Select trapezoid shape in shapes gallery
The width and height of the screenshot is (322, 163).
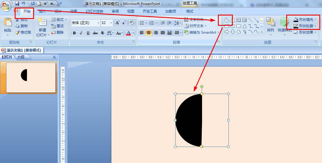click(x=233, y=20)
